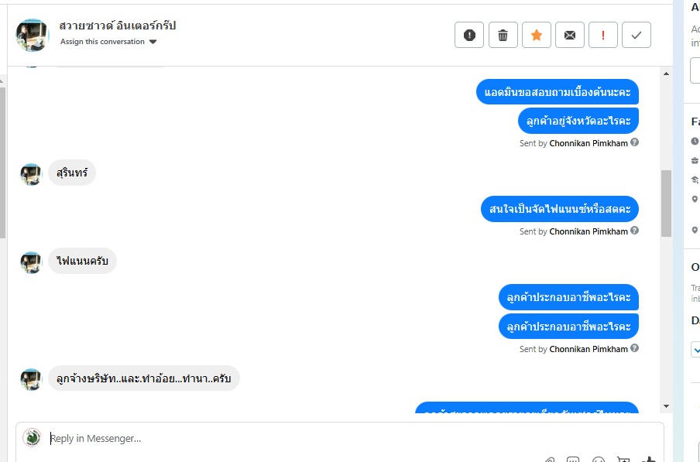Open the dropdown chevron in the right side panel
The height and width of the screenshot is (462, 700).
click(695, 350)
